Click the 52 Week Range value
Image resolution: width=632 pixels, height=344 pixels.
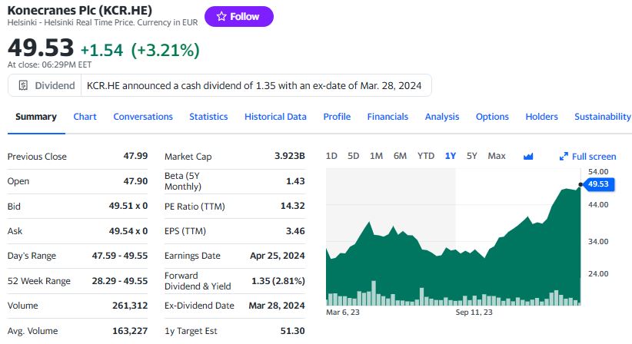(x=120, y=280)
